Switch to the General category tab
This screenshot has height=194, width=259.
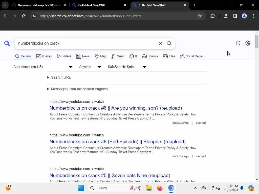pos(23,56)
